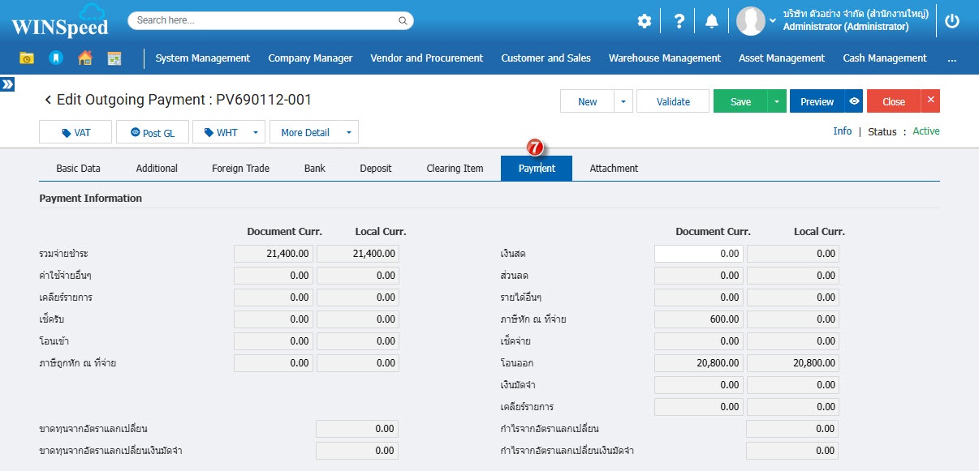
Task: Open the WHT dropdown arrow
Action: pos(256,132)
